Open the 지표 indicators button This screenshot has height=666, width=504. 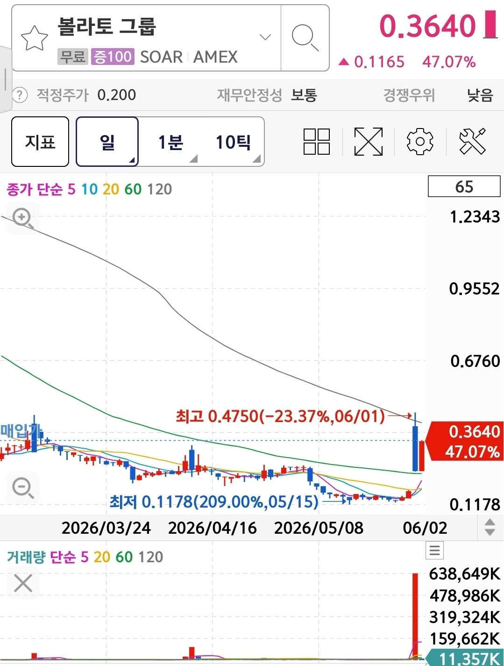[x=40, y=142]
